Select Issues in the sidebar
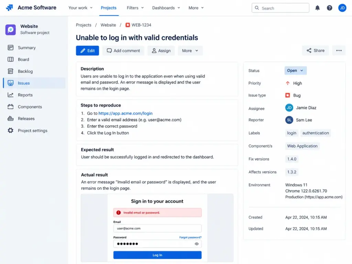The height and width of the screenshot is (264, 352). (34, 83)
